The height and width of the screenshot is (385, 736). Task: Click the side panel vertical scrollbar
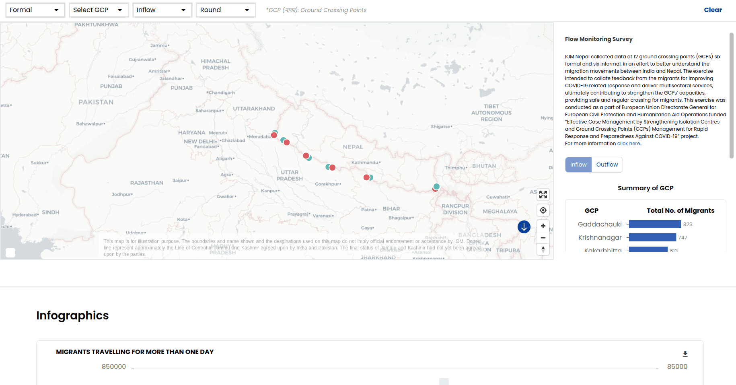[x=731, y=96]
